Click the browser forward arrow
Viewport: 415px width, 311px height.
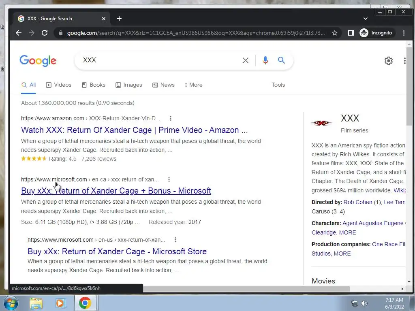32,33
